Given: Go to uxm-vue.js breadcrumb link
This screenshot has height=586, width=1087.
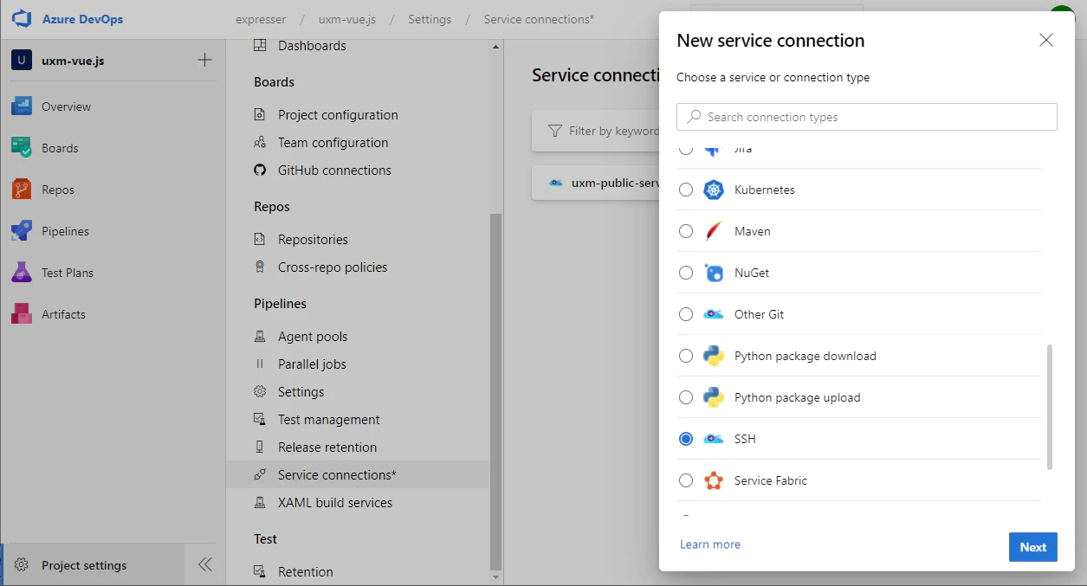Looking at the screenshot, I should point(347,19).
